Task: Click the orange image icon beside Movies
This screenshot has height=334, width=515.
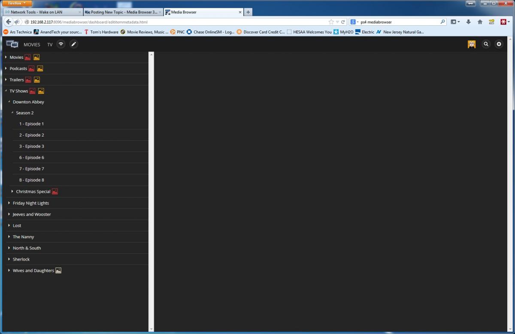Action: point(36,57)
